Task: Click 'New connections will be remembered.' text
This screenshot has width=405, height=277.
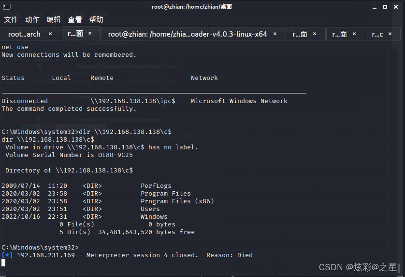Action: tap(69, 55)
